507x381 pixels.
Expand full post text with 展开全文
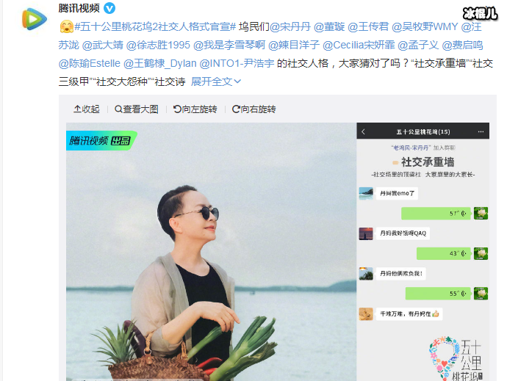pyautogui.click(x=216, y=81)
